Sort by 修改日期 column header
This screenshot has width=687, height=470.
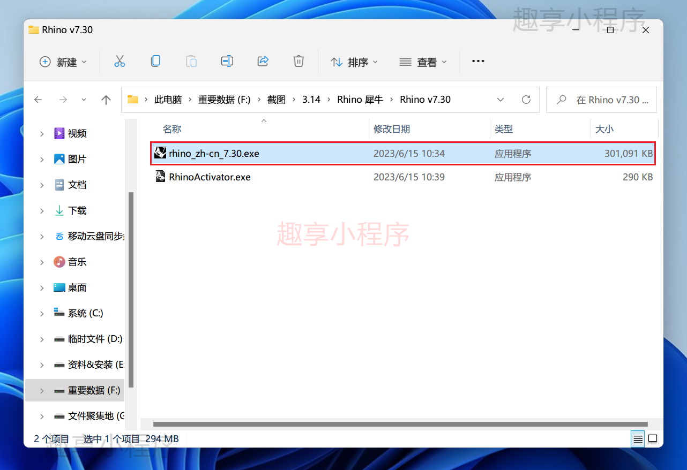[x=392, y=129]
